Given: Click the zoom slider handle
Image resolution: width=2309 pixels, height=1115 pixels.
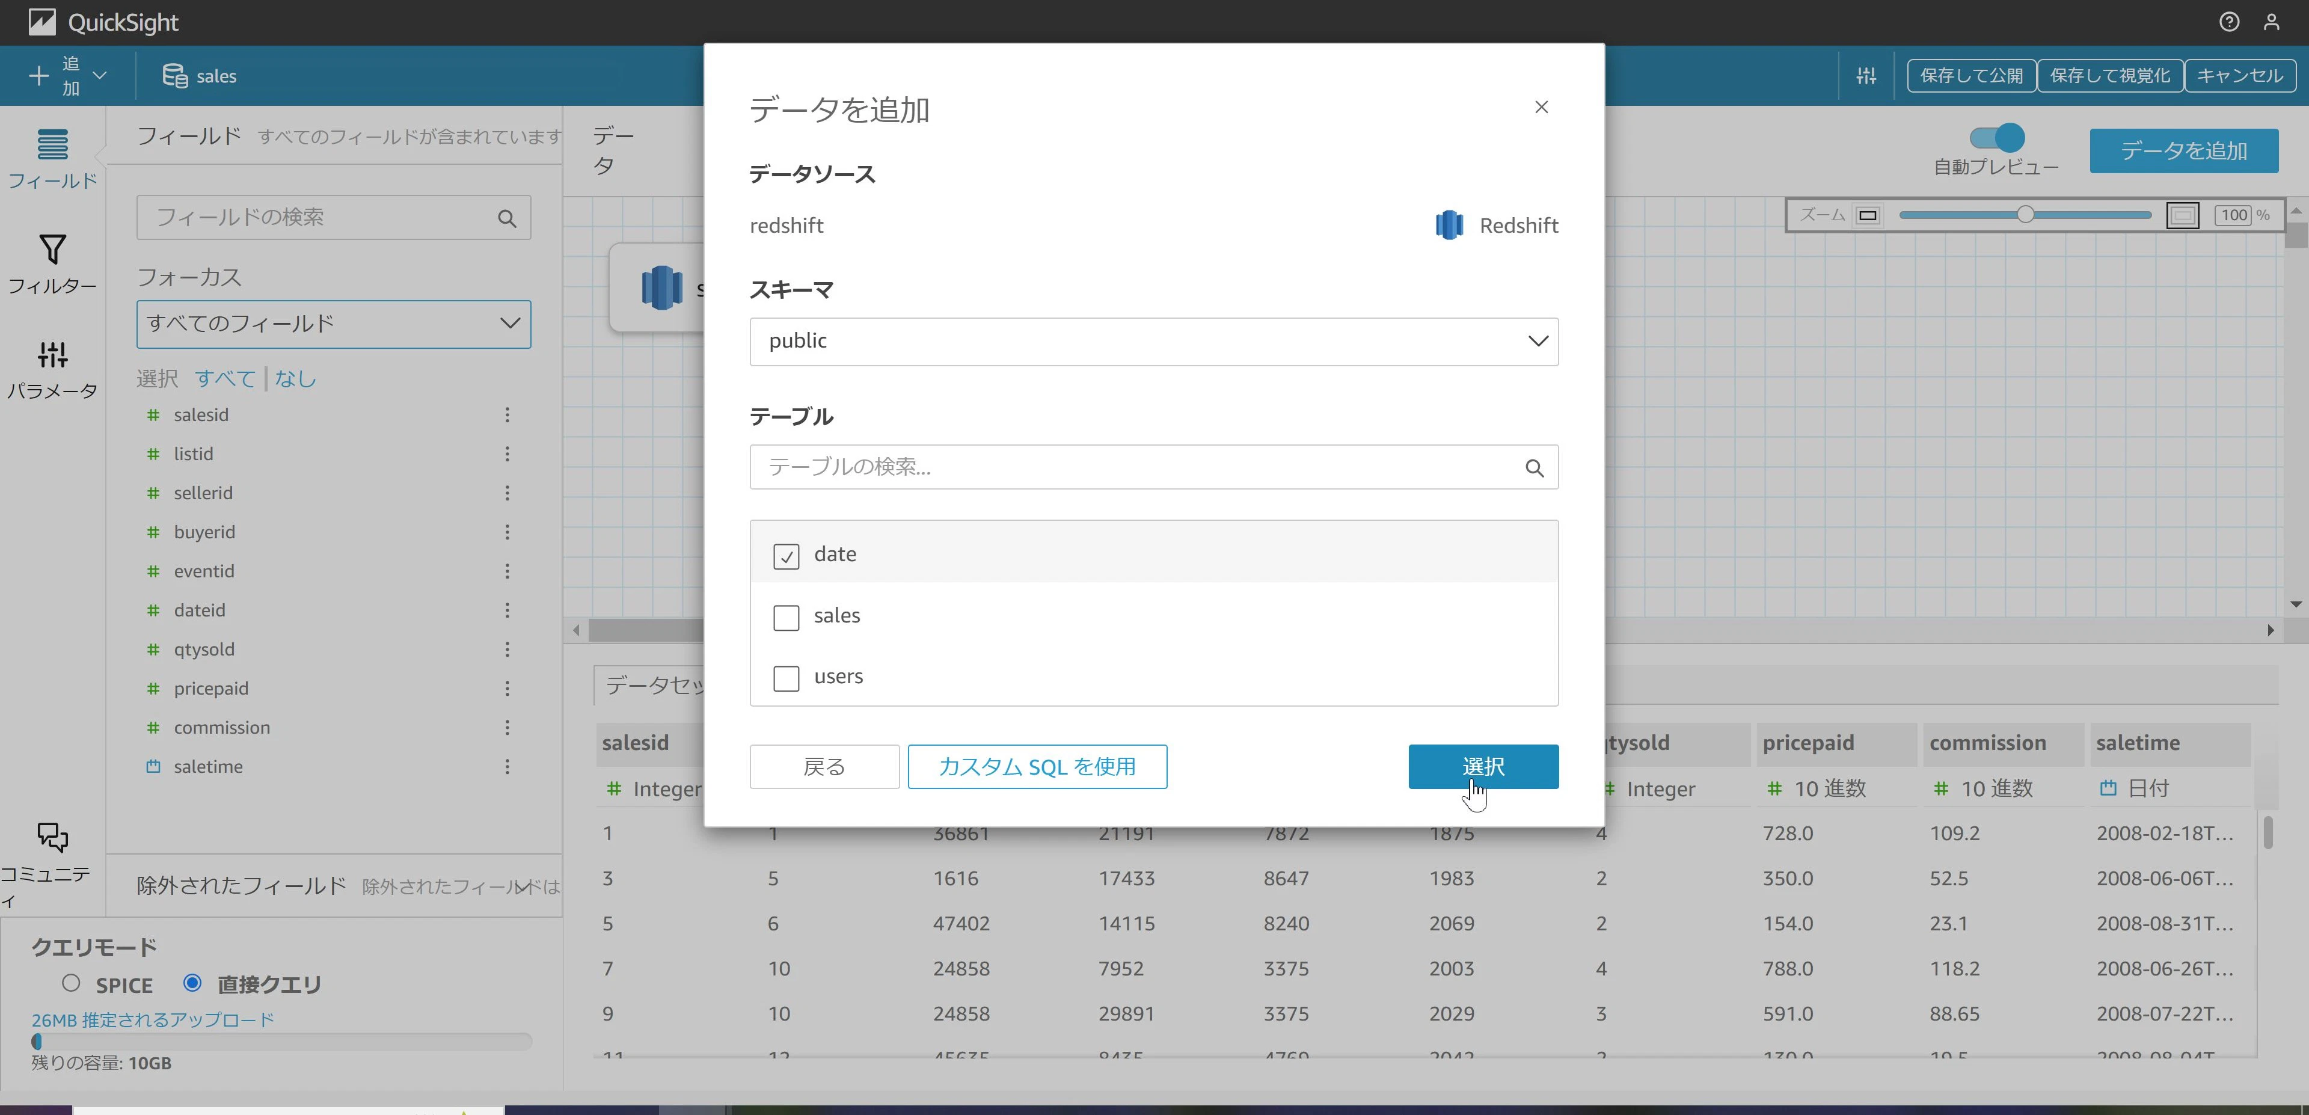Looking at the screenshot, I should point(2026,215).
